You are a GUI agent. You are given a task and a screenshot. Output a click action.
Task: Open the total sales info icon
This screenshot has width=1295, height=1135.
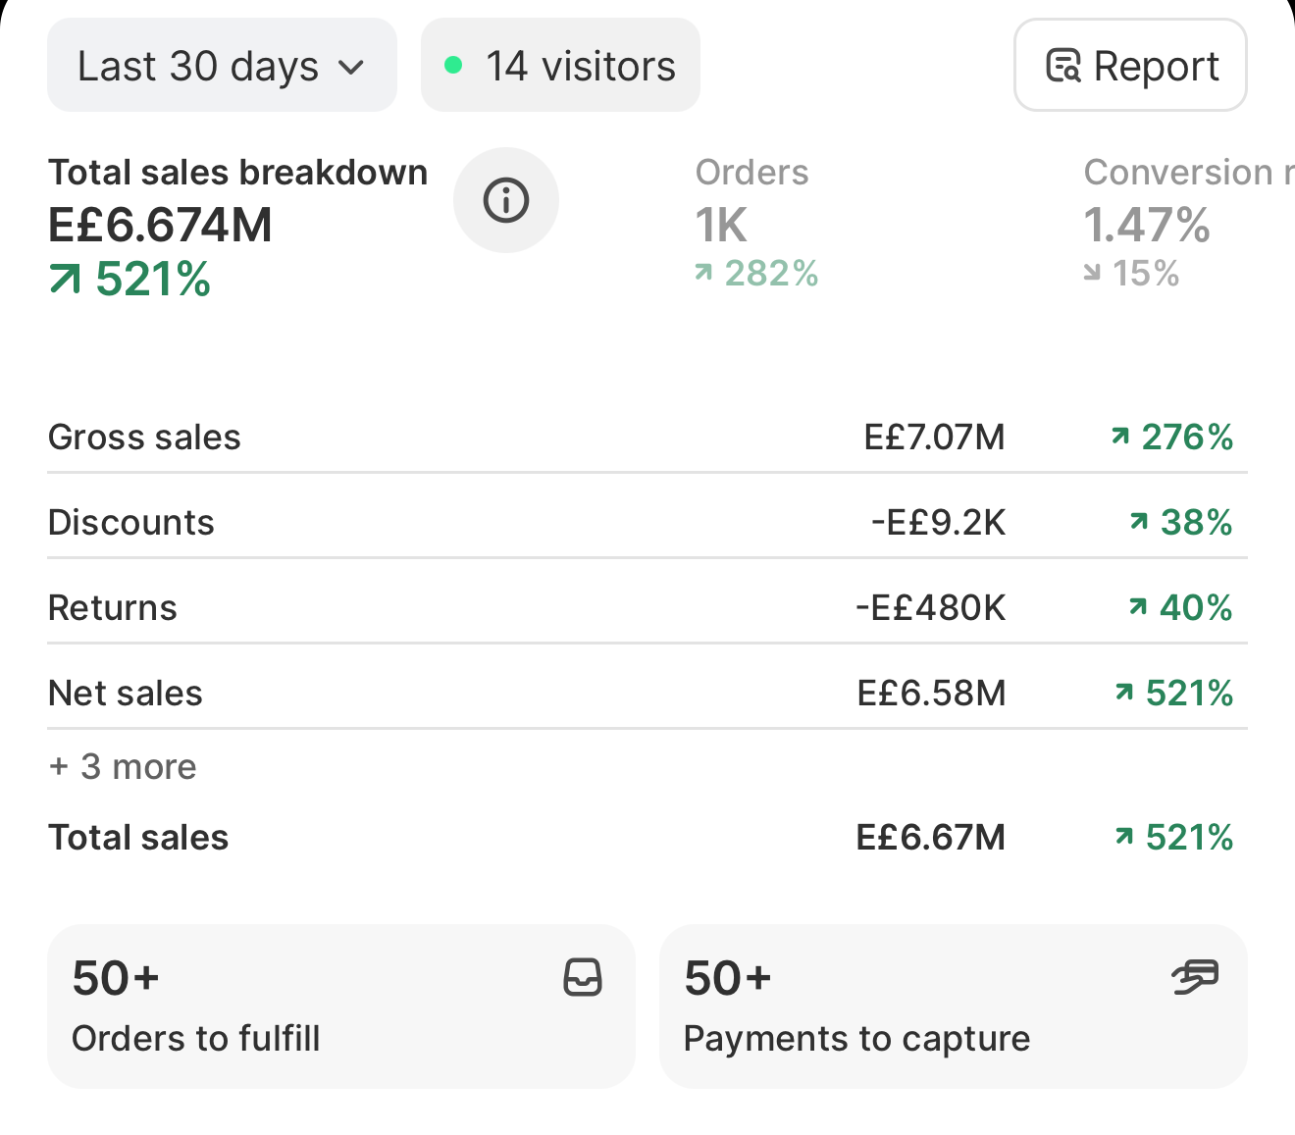[506, 200]
